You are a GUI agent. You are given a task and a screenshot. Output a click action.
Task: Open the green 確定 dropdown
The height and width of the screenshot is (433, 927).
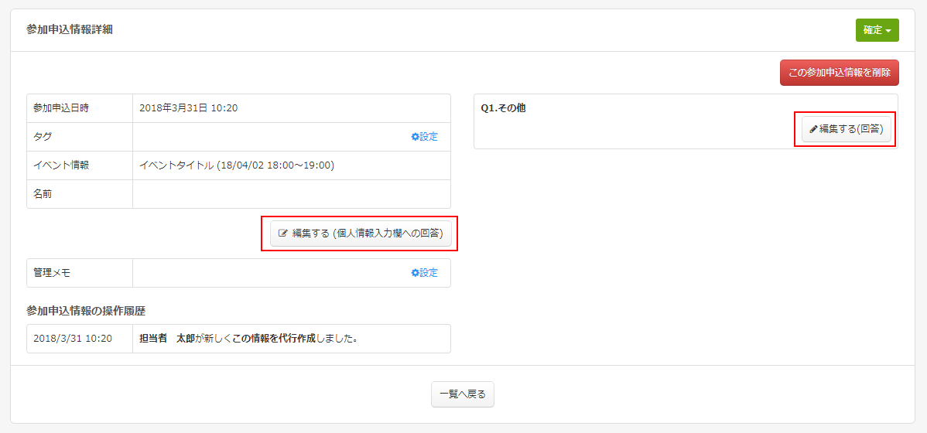pos(872,30)
